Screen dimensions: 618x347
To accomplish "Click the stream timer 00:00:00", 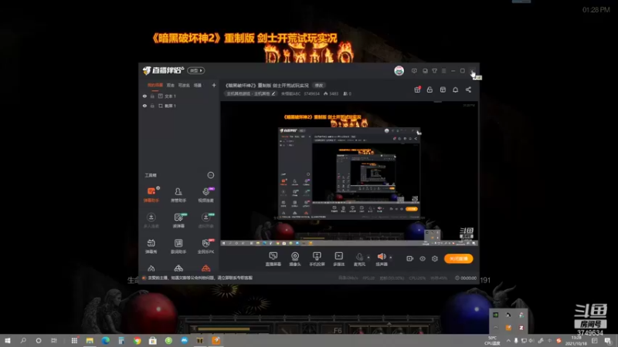I will (x=466, y=278).
